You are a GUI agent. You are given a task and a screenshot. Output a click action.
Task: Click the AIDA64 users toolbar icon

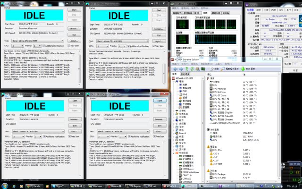point(197,69)
